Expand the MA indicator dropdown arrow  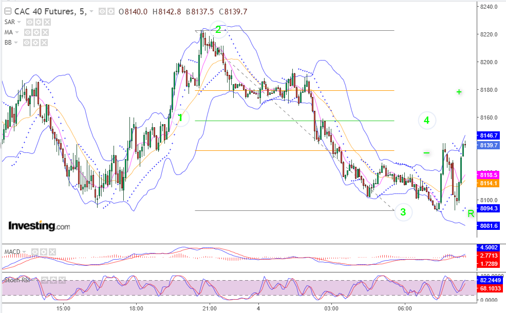(x=17, y=32)
